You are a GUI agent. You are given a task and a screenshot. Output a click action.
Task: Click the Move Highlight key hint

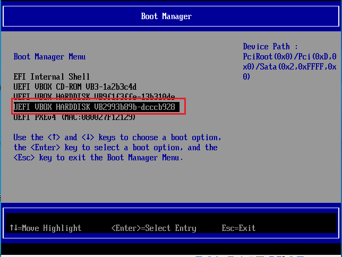click(x=45, y=228)
